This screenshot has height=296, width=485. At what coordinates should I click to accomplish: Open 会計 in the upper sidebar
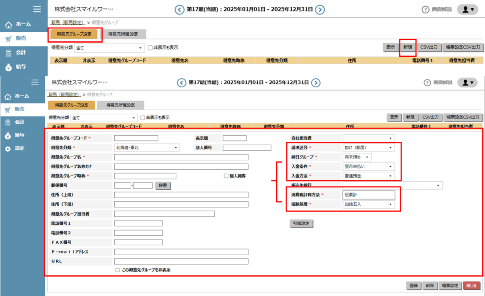click(20, 52)
